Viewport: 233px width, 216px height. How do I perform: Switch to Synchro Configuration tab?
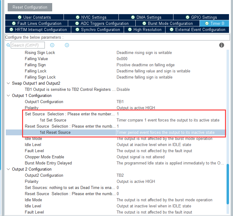(x=98, y=29)
